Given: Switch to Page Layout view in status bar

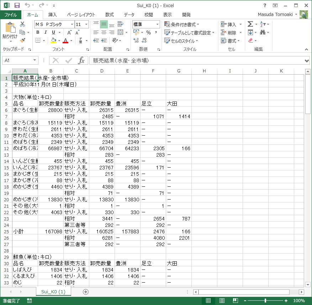Looking at the screenshot, I should tap(222, 301).
